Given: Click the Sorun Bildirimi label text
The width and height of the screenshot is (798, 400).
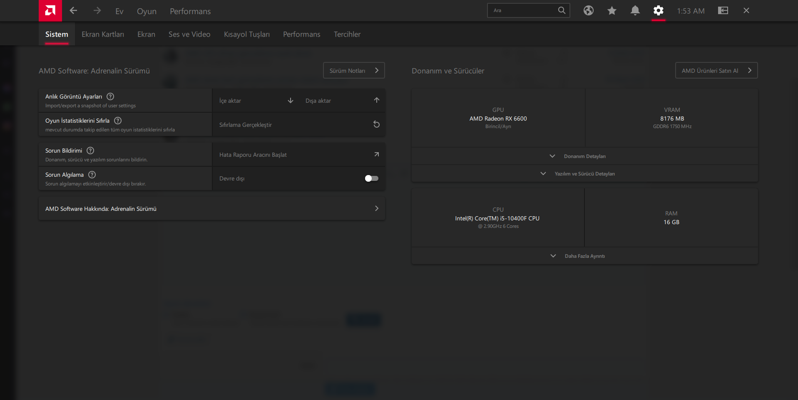Looking at the screenshot, I should (64, 151).
